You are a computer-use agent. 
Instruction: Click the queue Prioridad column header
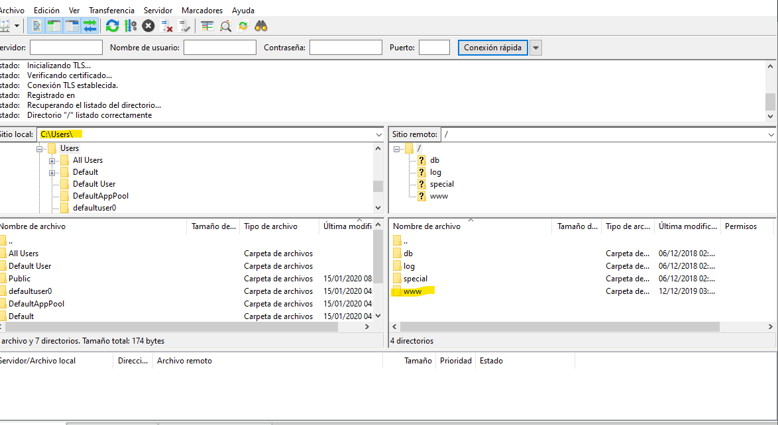(455, 361)
